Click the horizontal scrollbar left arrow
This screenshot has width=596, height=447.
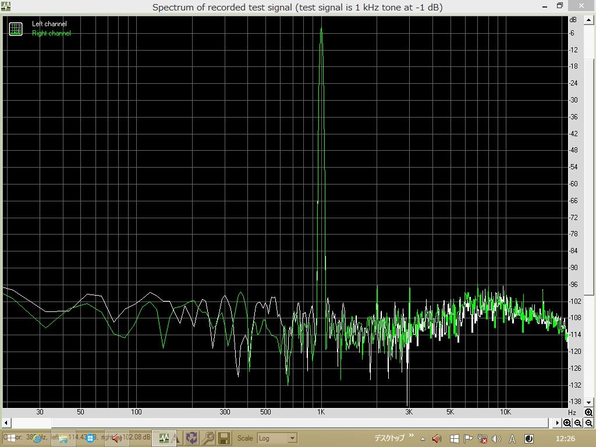tap(6, 423)
